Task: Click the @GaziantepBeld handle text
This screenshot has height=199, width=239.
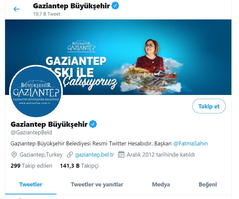Action: point(31,132)
